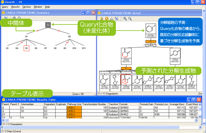Click the D3 degradant cell in table
Image resolution: width=206 pixels, height=133 pixels.
click(49, 114)
